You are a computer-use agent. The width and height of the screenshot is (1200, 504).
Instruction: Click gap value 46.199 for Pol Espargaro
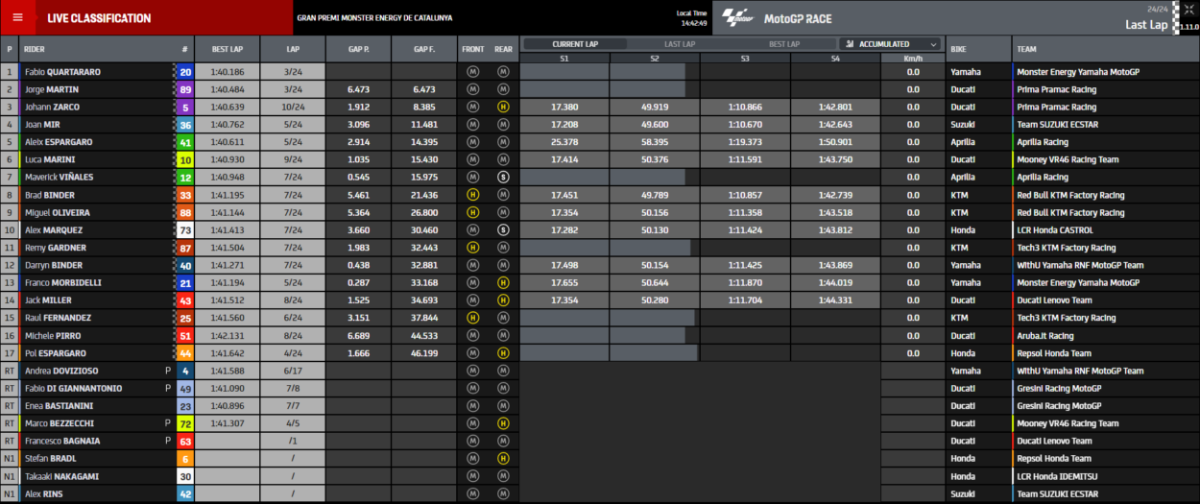coord(424,353)
